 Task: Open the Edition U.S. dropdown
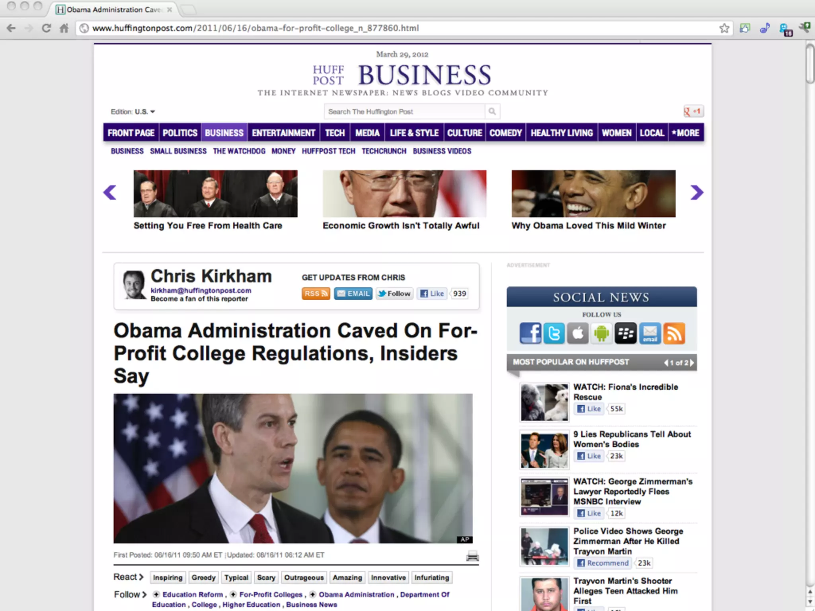[133, 112]
